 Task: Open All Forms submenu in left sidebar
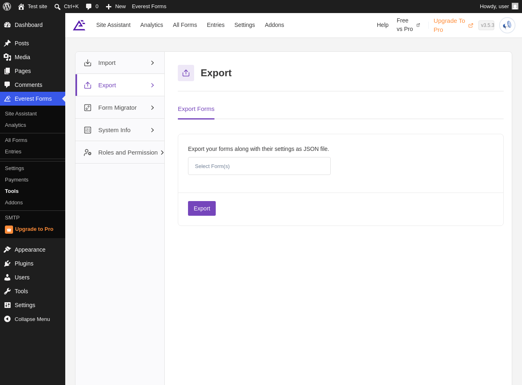click(16, 140)
